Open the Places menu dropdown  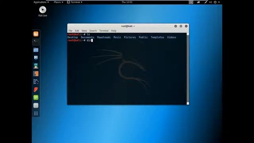[x=58, y=2]
